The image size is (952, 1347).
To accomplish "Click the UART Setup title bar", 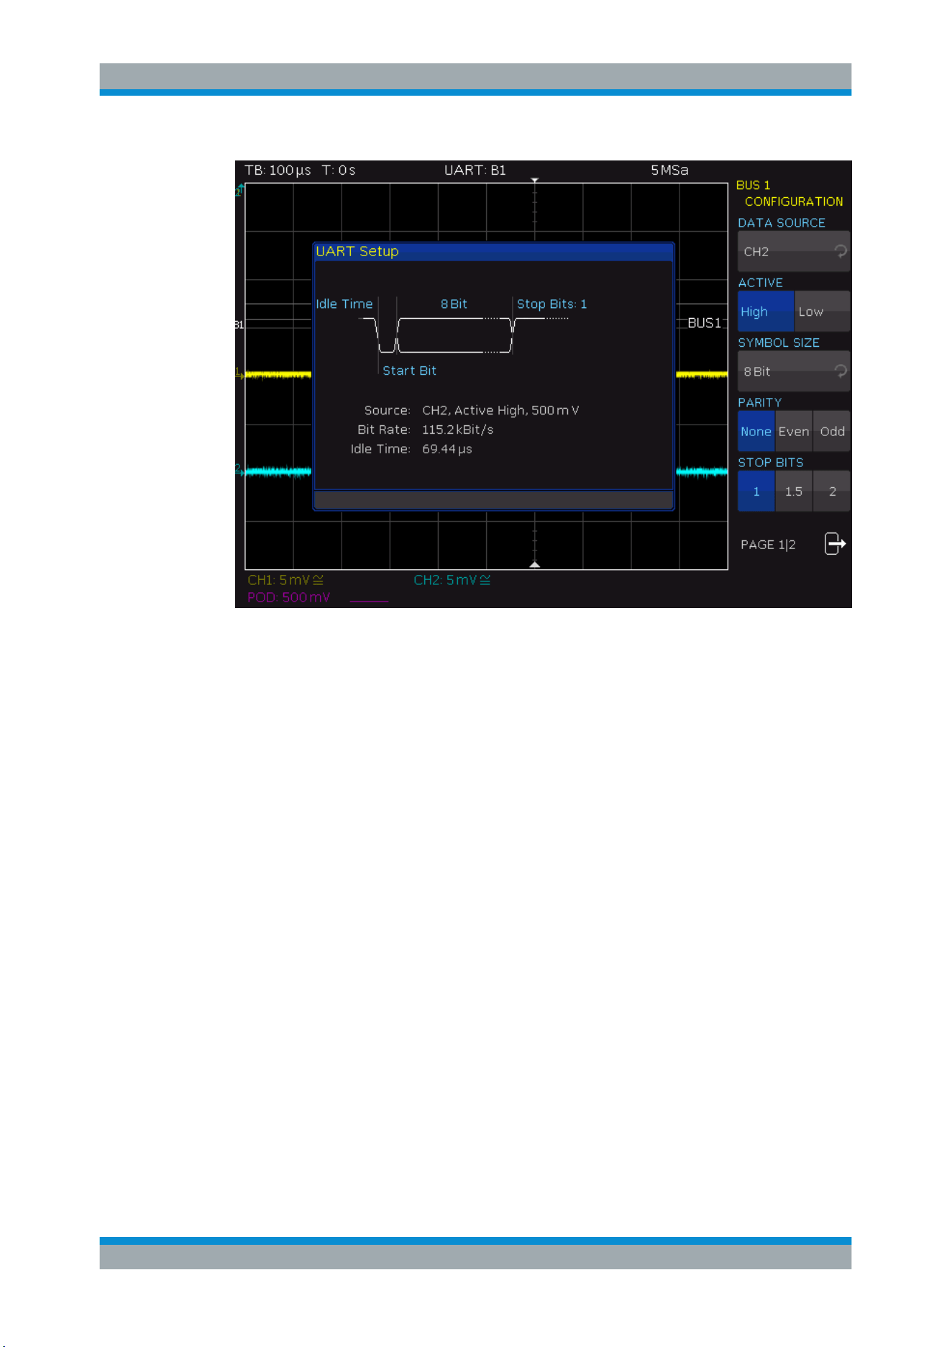I will 494,251.
